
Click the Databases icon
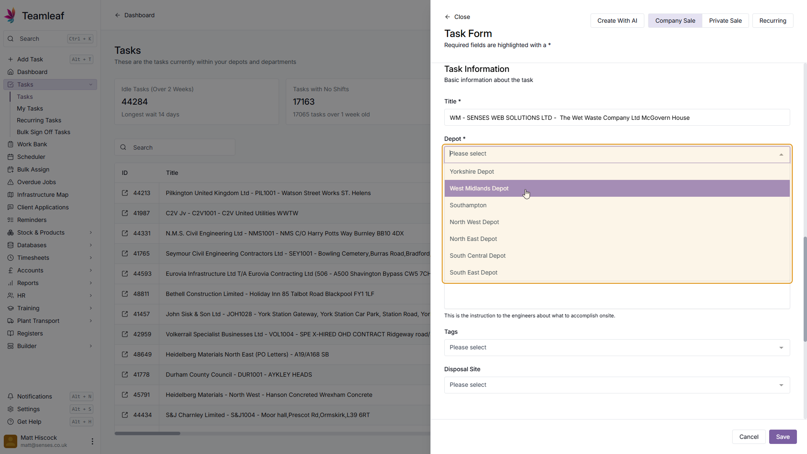click(x=11, y=245)
